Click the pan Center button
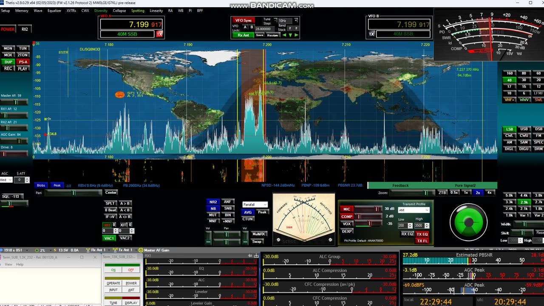The height and width of the screenshot is (306, 544). pyautogui.click(x=110, y=193)
